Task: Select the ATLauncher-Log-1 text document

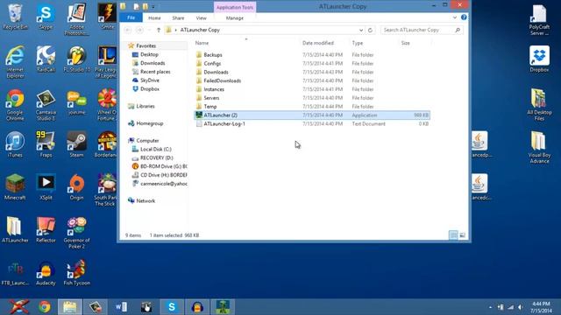Action: [x=312, y=123]
